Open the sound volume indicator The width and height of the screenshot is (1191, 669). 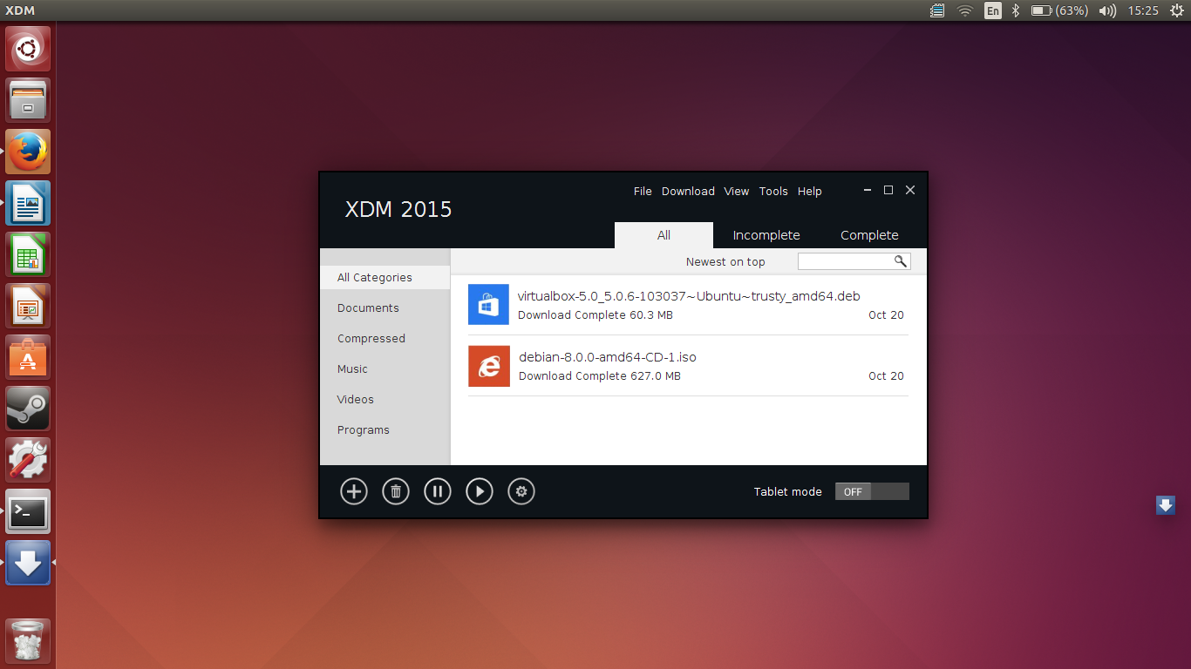pos(1107,10)
